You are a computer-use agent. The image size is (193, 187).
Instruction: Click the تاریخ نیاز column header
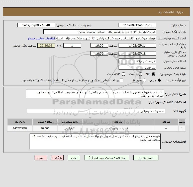click(x=20, y=122)
